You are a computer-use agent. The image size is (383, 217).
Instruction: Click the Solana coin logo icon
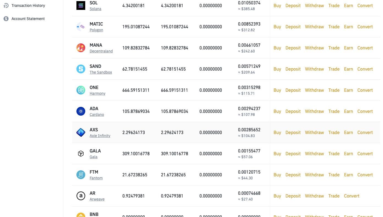point(81,5)
